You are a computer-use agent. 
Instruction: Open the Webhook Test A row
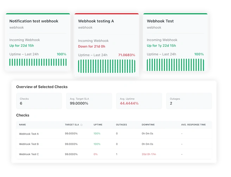[29, 134]
